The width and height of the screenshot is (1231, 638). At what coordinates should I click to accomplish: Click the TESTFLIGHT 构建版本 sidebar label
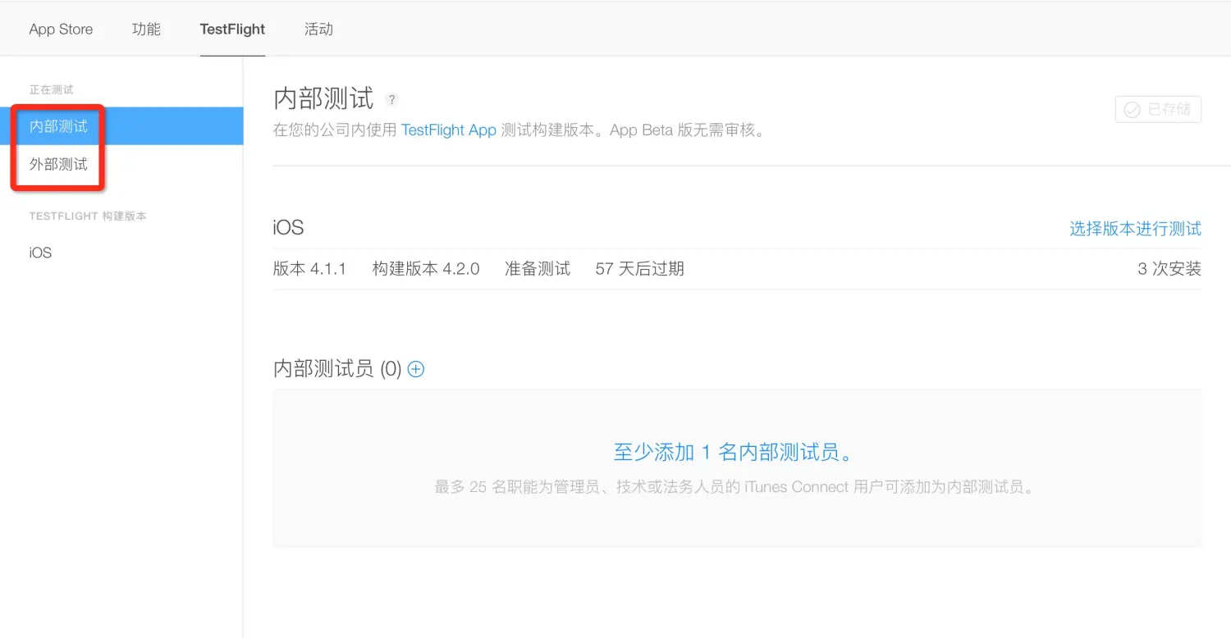click(x=88, y=216)
